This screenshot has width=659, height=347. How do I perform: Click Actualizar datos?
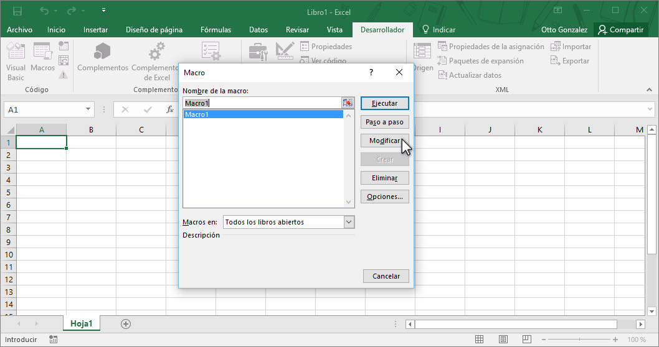(x=470, y=75)
